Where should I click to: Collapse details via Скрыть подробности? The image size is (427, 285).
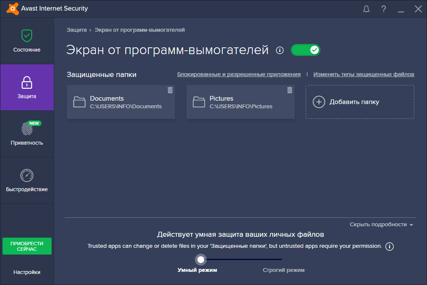[381, 225]
